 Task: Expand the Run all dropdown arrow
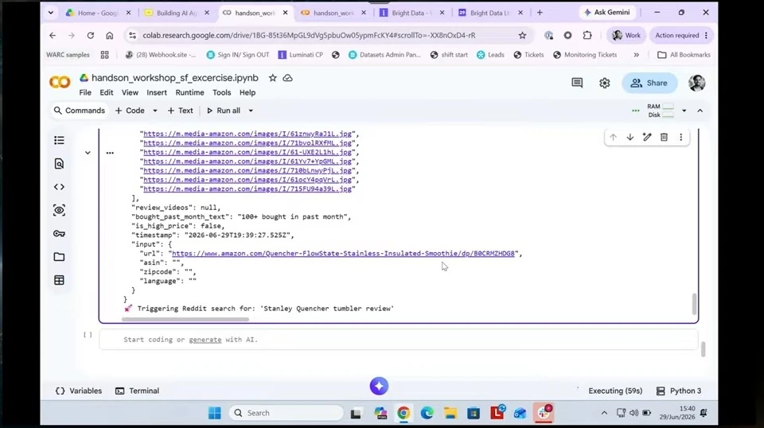(x=251, y=111)
